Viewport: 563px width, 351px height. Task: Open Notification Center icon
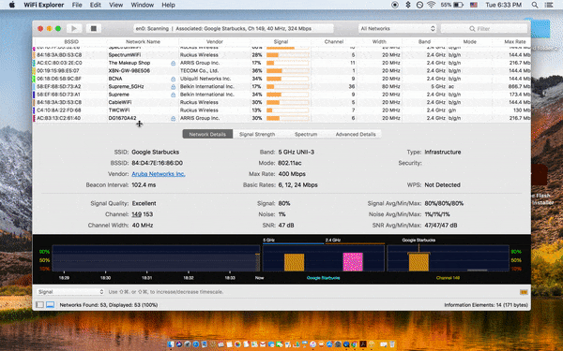[549, 5]
